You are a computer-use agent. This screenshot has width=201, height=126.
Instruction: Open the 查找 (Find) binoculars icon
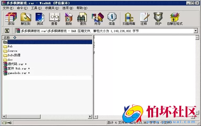[x=83, y=18]
